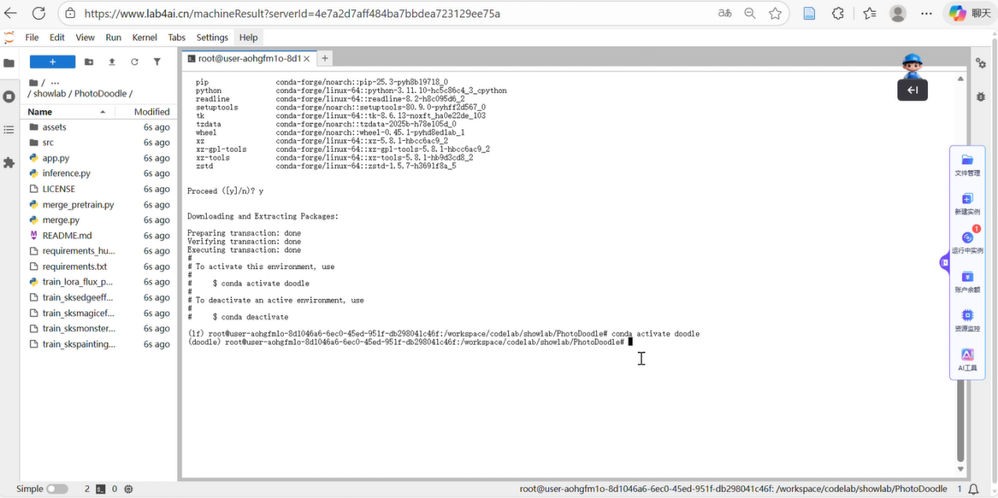Screen dimensions: 998x498
Task: Open Extension Manager puzzle icon
Action: coord(9,163)
